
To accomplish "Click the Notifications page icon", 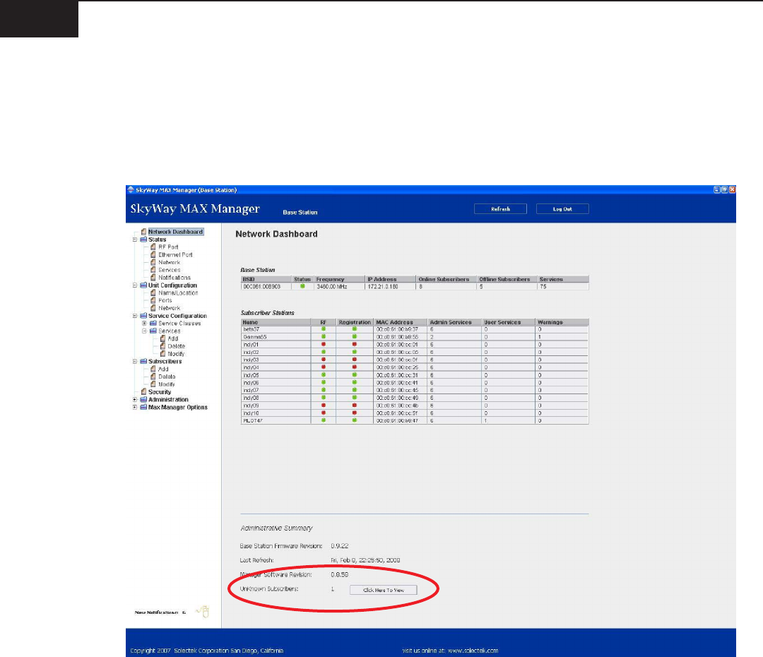I will point(153,278).
